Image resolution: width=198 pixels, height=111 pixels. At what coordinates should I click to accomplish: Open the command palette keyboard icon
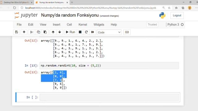tap(127, 32)
